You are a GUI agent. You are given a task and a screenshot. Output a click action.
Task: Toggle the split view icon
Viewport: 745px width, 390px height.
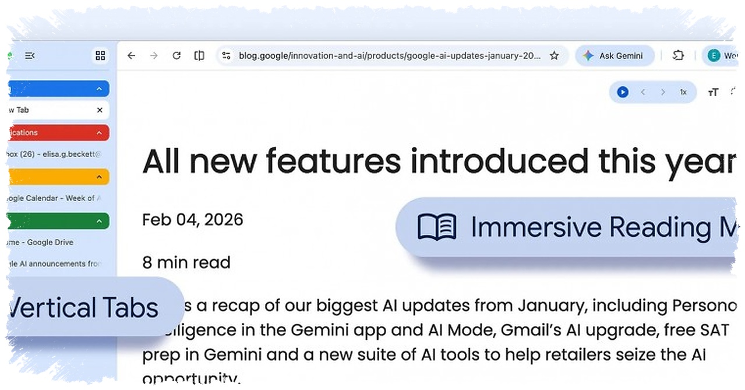199,56
